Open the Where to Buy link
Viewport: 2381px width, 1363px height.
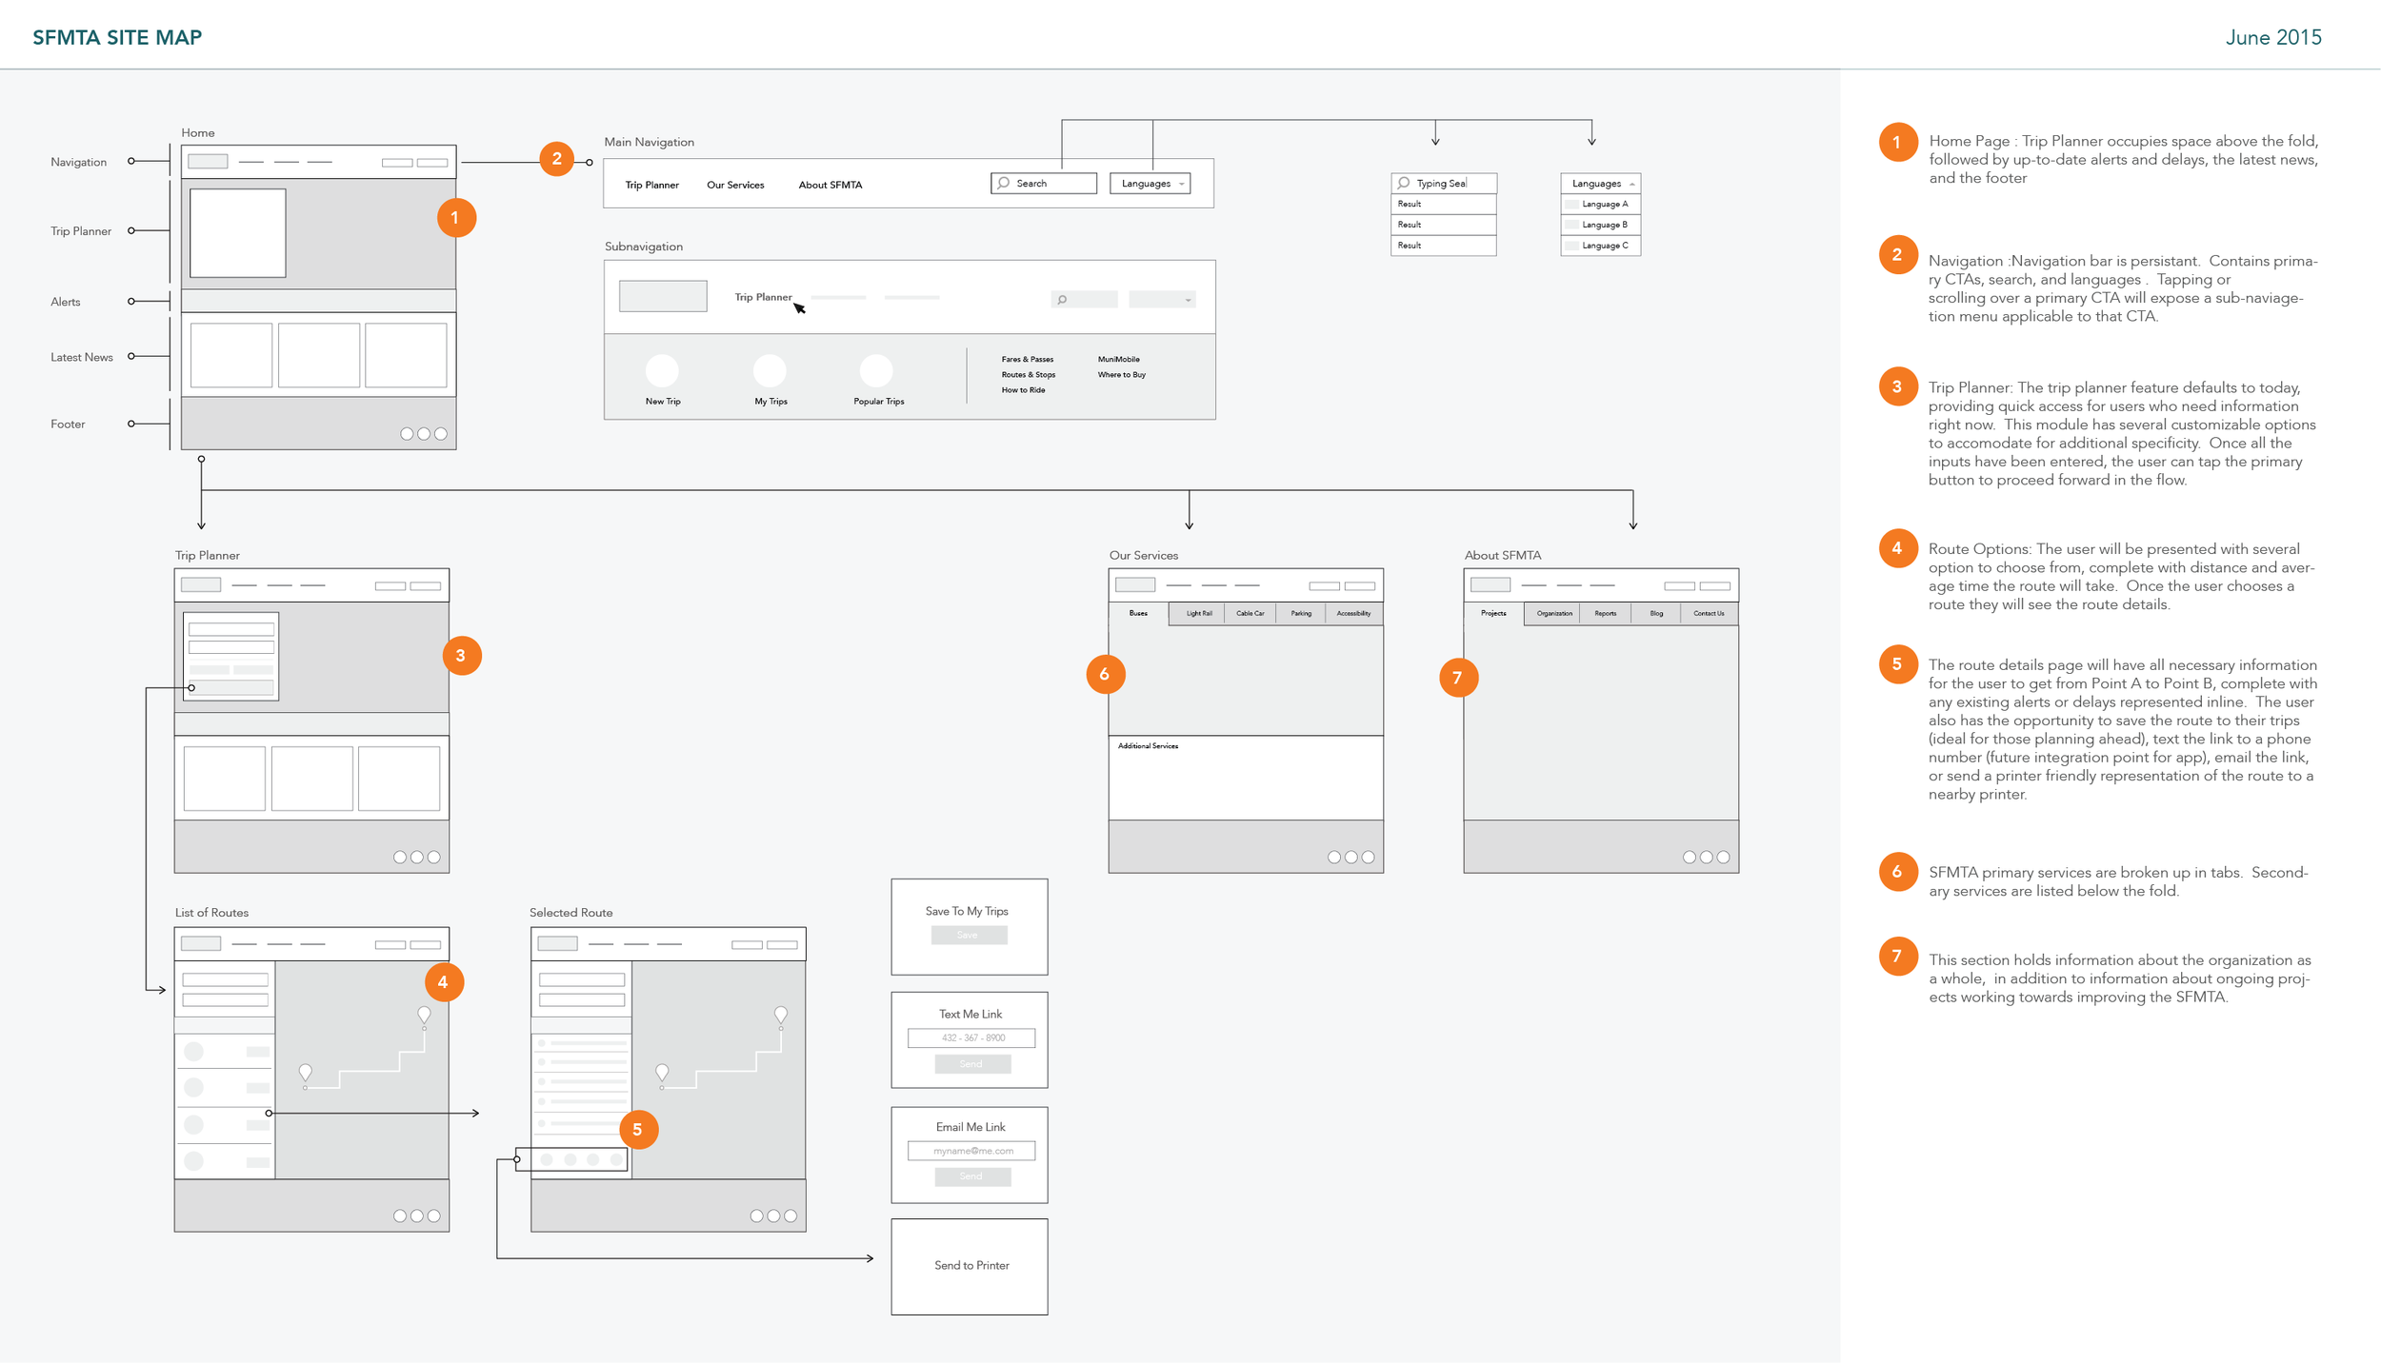point(1122,374)
